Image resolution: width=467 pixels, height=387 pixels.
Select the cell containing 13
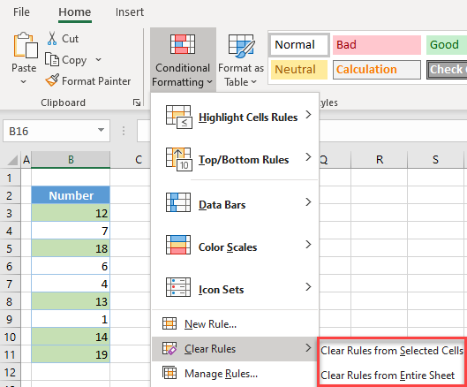click(71, 301)
